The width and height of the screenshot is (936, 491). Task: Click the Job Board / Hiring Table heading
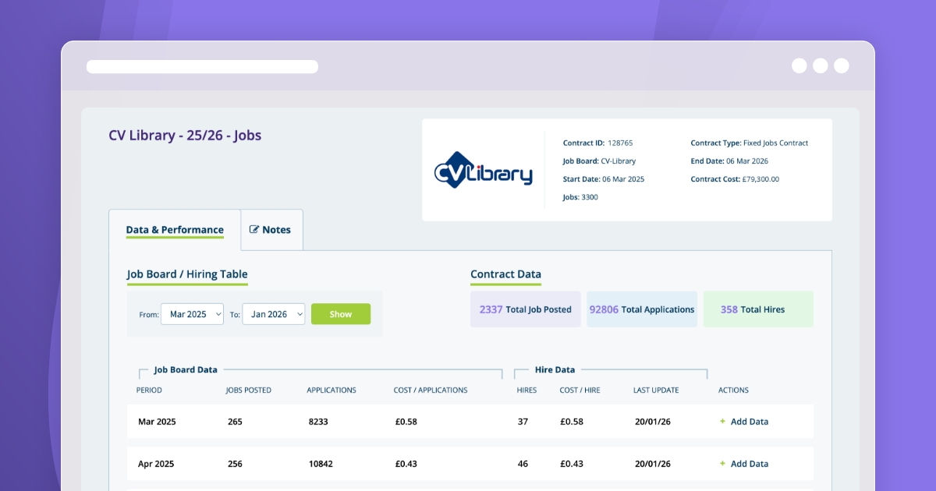pyautogui.click(x=187, y=274)
